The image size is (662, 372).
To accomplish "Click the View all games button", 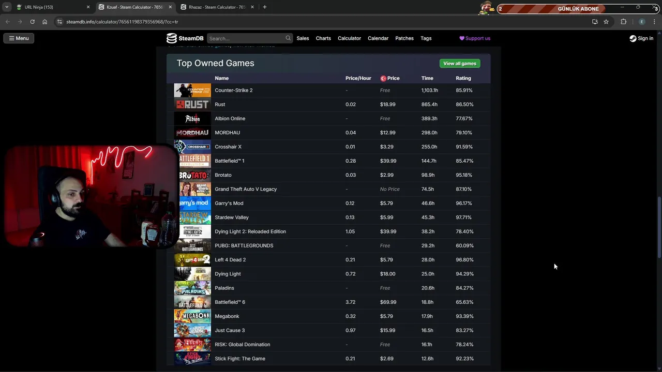I will (x=460, y=64).
